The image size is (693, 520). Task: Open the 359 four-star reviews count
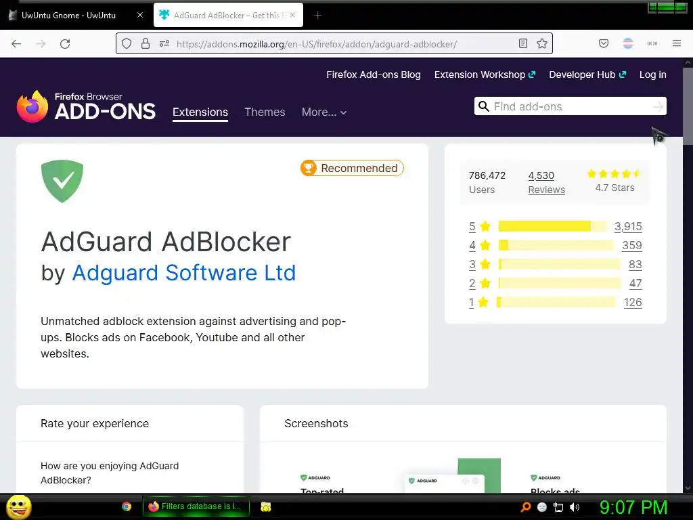click(632, 245)
